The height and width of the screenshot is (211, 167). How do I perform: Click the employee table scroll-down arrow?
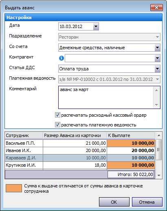click(159, 175)
